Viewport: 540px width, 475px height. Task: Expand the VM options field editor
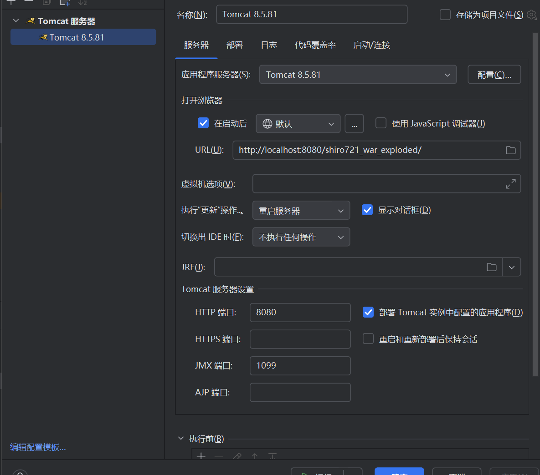coord(510,184)
